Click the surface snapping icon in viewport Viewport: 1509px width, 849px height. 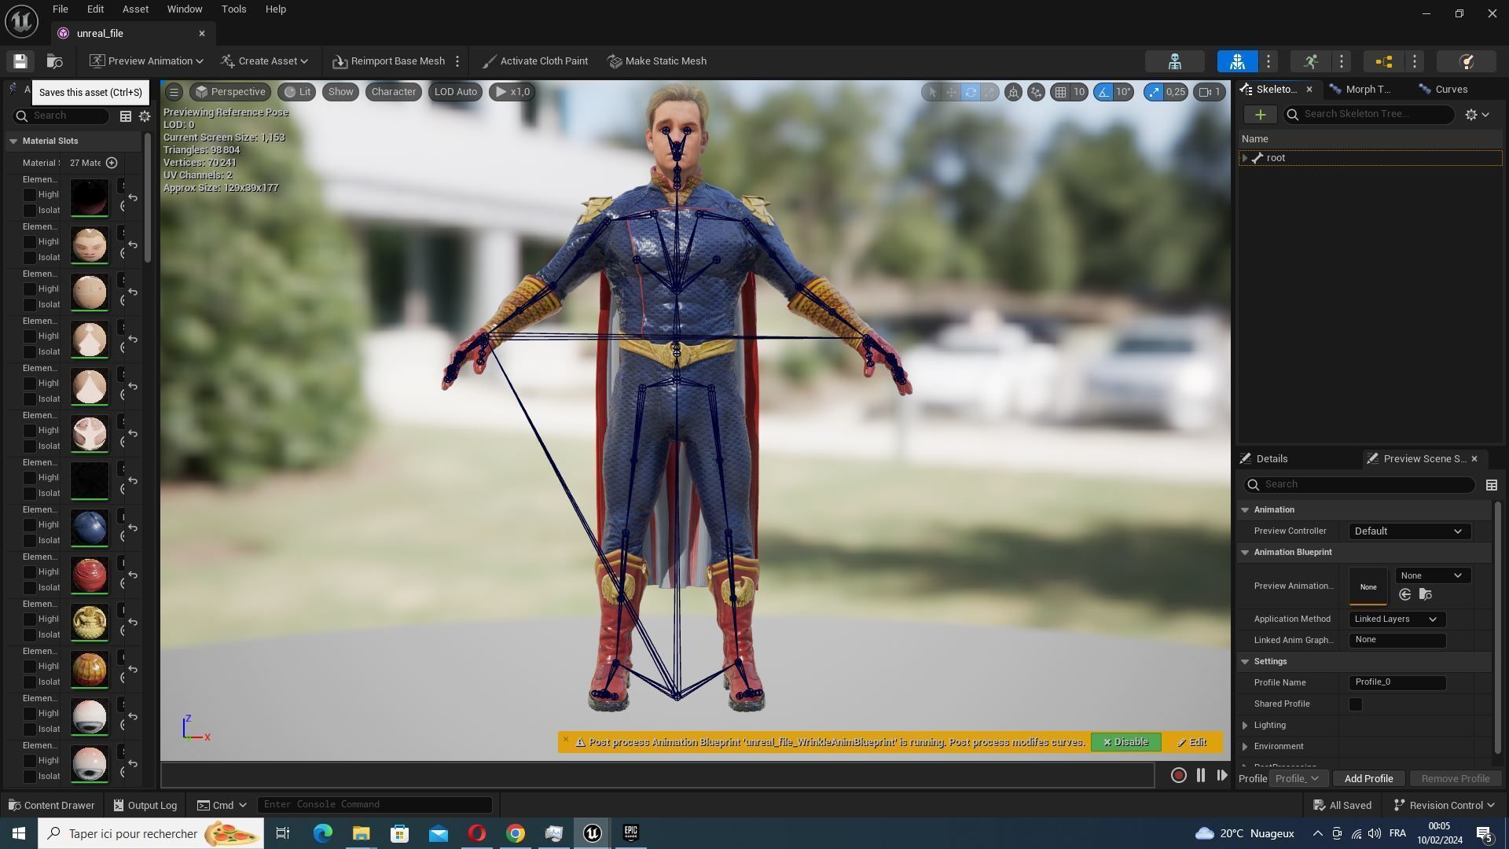[1036, 92]
